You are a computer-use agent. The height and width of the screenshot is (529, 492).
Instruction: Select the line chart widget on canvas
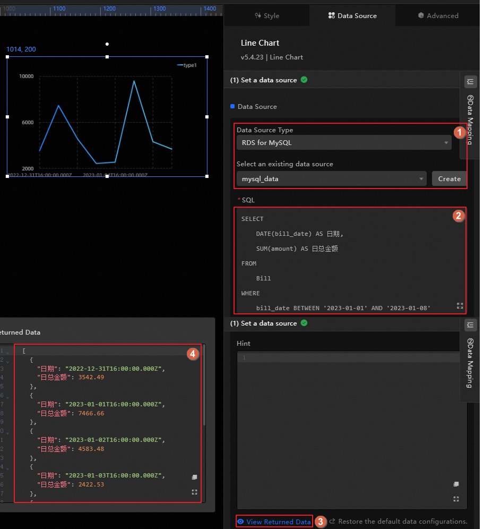107,117
